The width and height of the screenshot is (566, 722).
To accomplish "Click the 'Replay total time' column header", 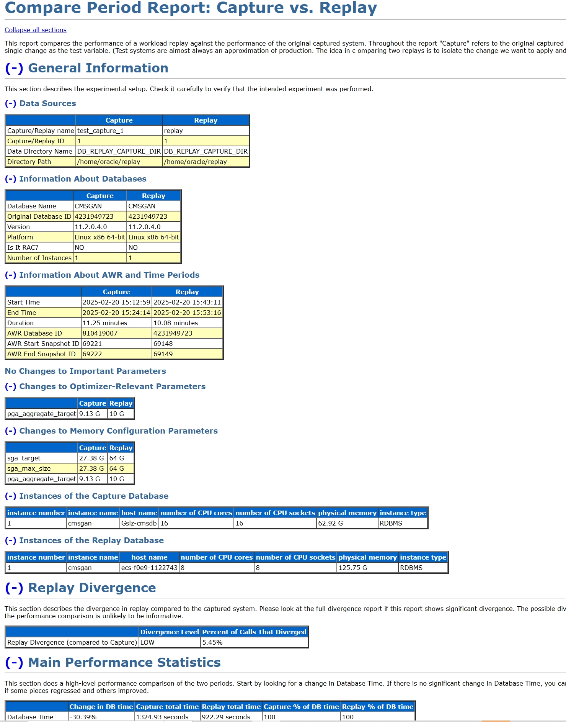I will pos(232,707).
